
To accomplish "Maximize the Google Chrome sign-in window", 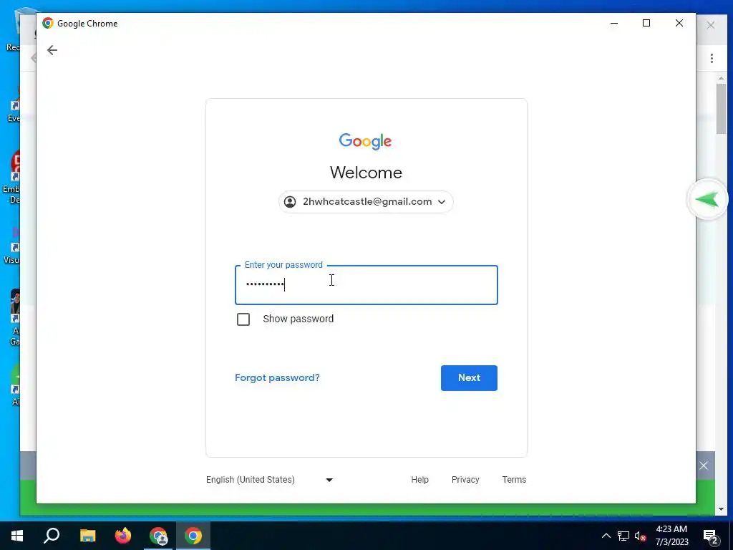I will pos(646,23).
